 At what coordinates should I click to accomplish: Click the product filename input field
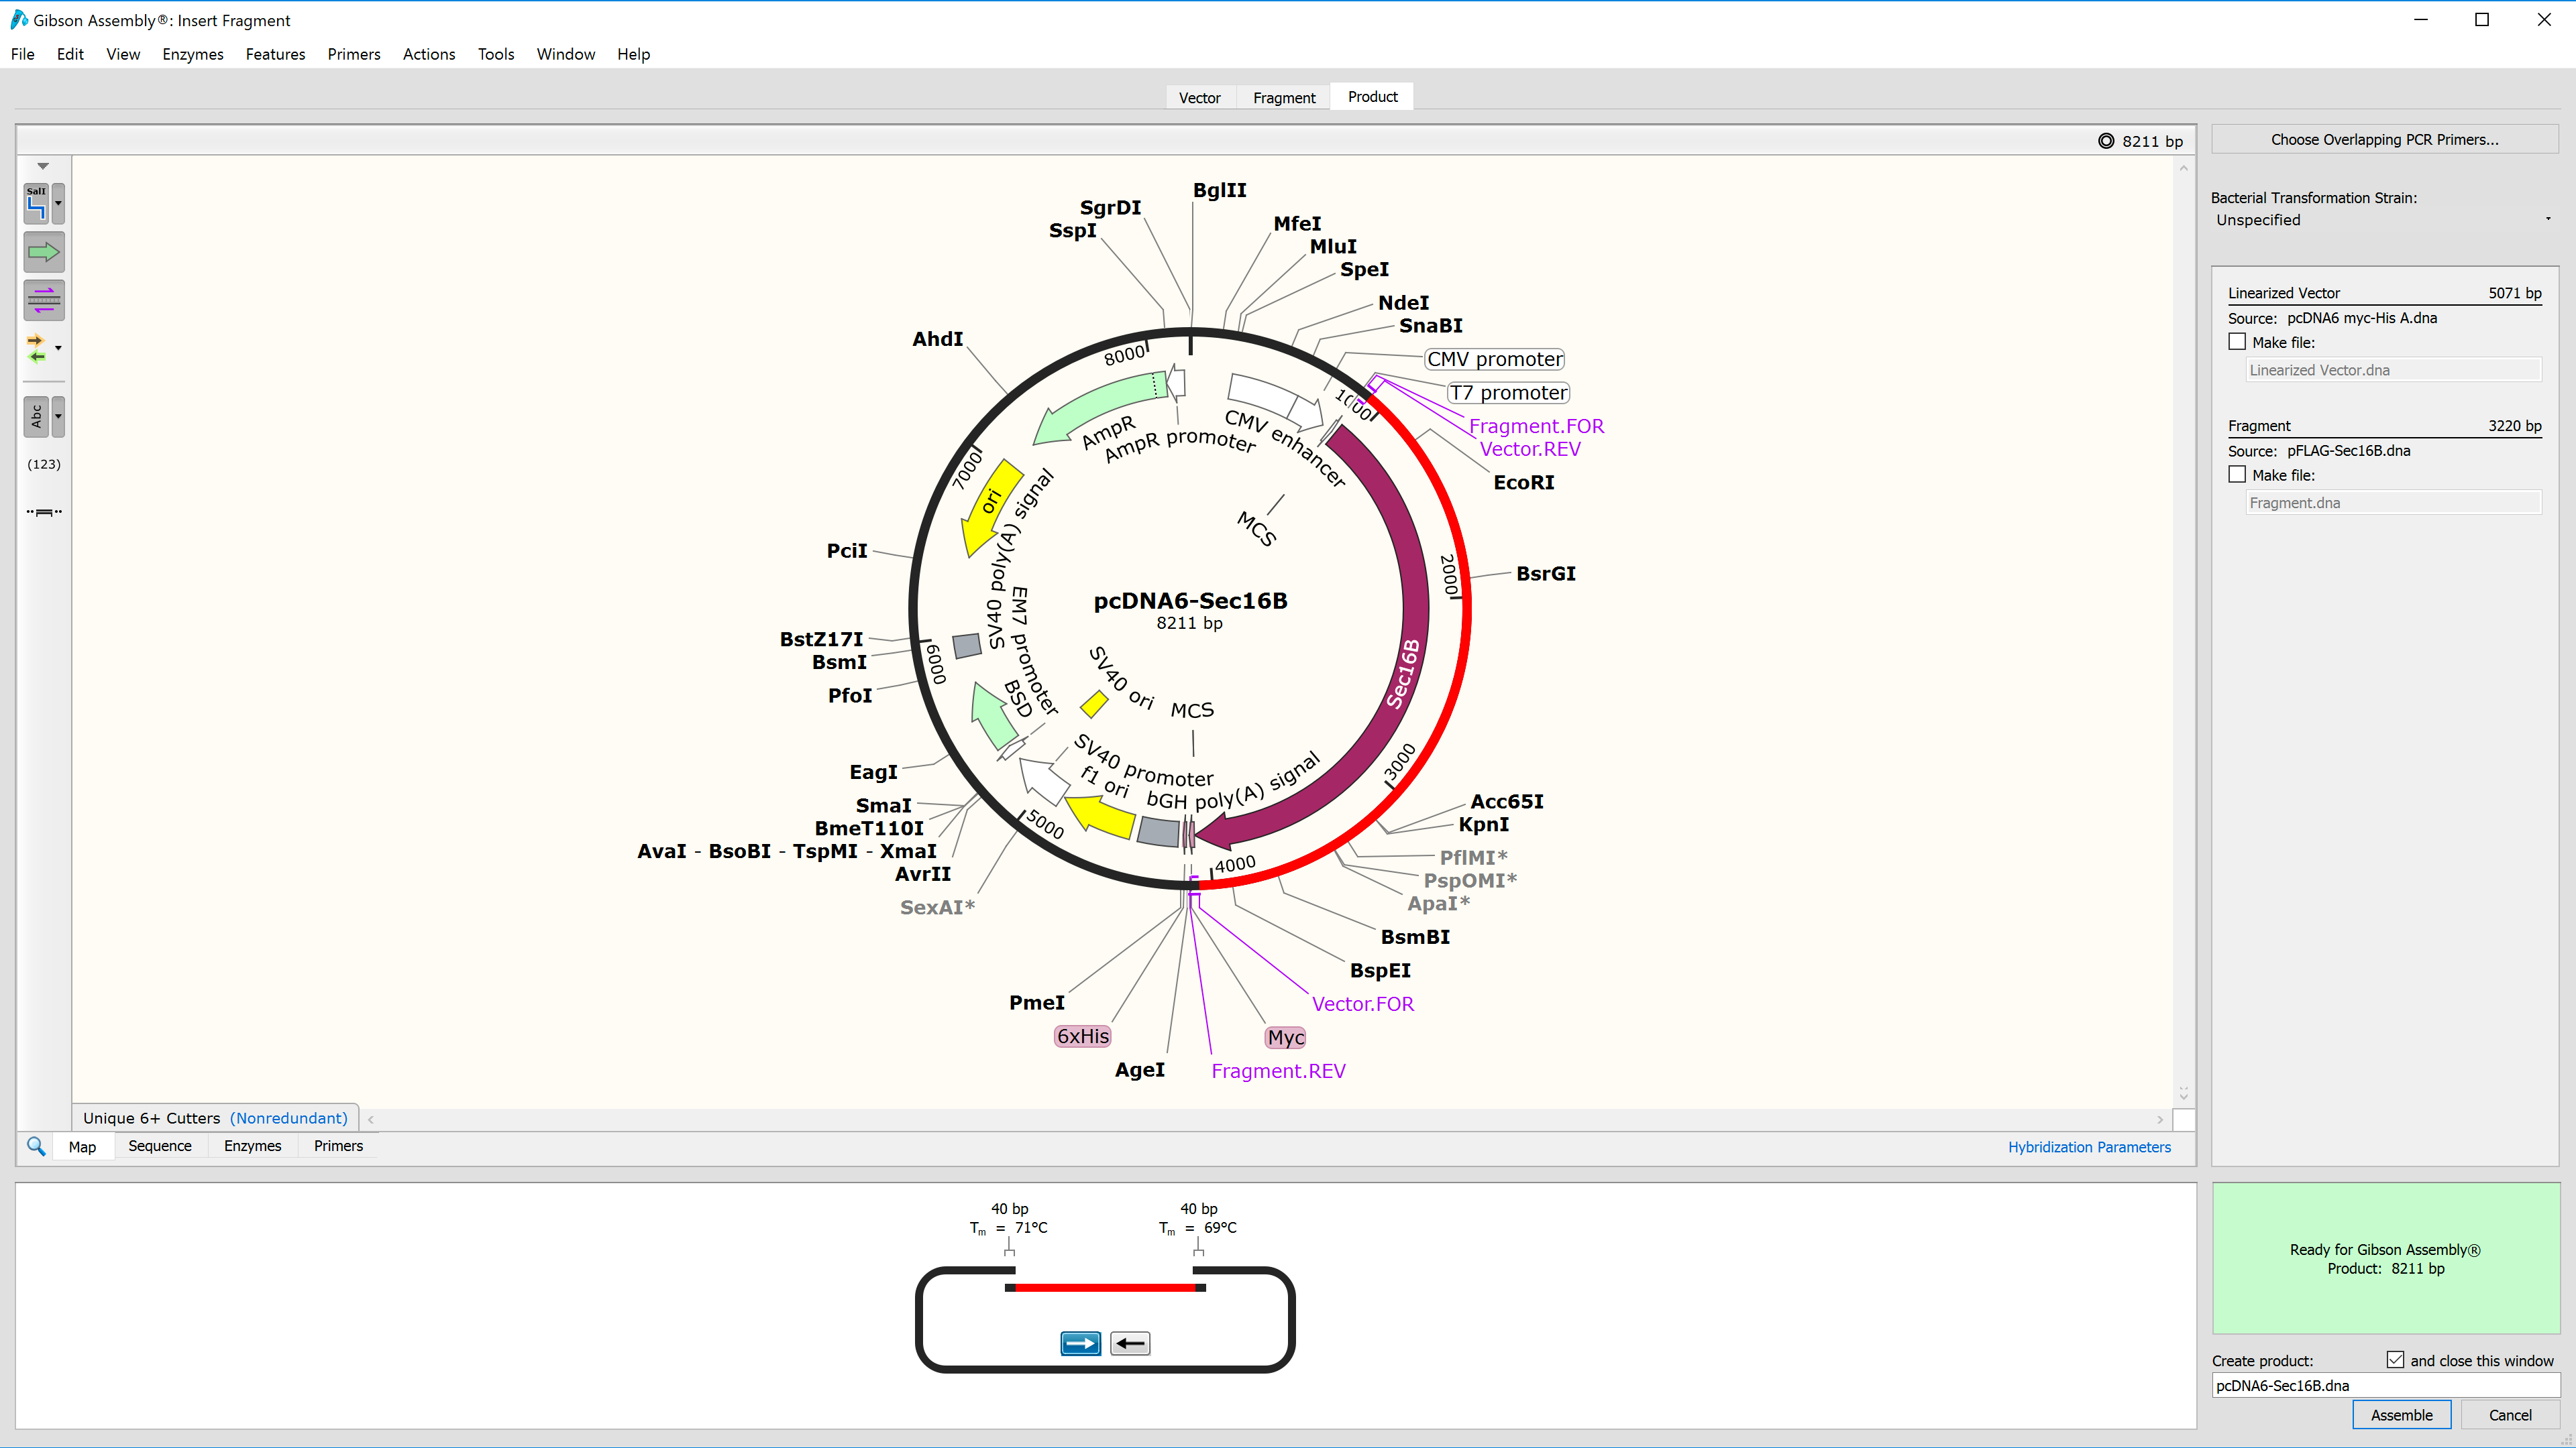pyautogui.click(x=2384, y=1385)
